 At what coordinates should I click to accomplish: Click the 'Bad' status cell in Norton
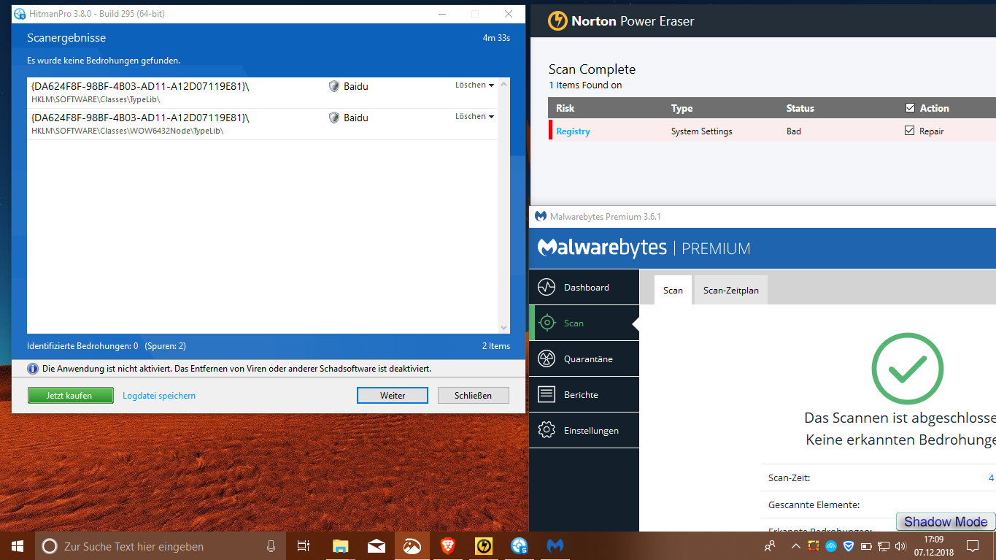tap(793, 131)
